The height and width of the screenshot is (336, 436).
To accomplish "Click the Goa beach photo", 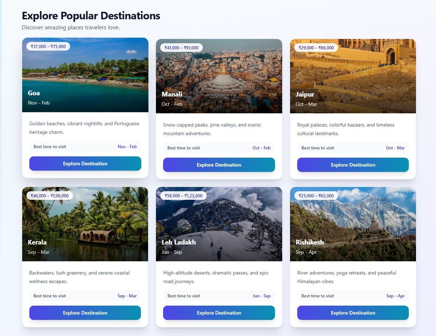I will [85, 75].
